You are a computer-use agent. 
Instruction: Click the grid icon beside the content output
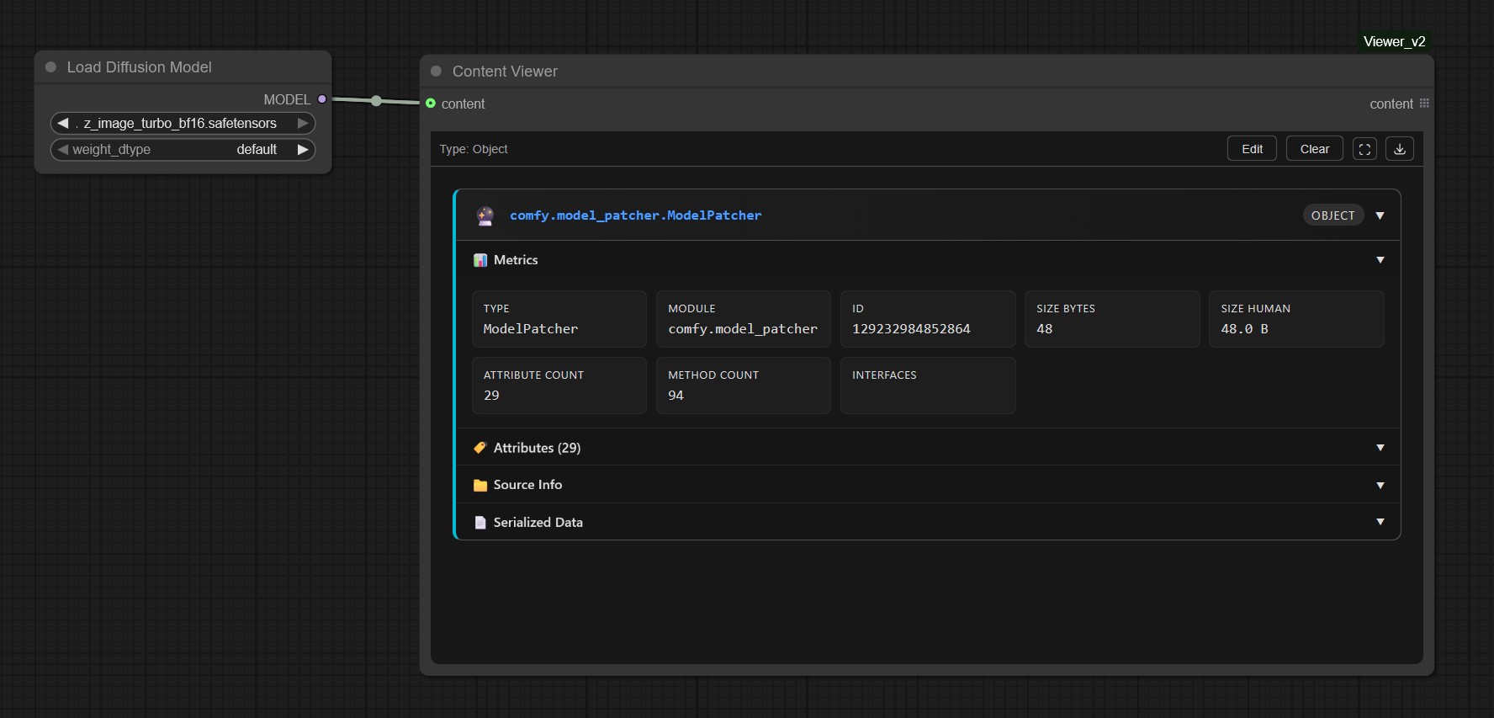(1424, 104)
